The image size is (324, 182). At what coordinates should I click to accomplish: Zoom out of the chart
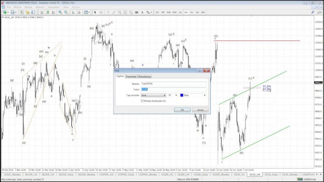click(66, 12)
